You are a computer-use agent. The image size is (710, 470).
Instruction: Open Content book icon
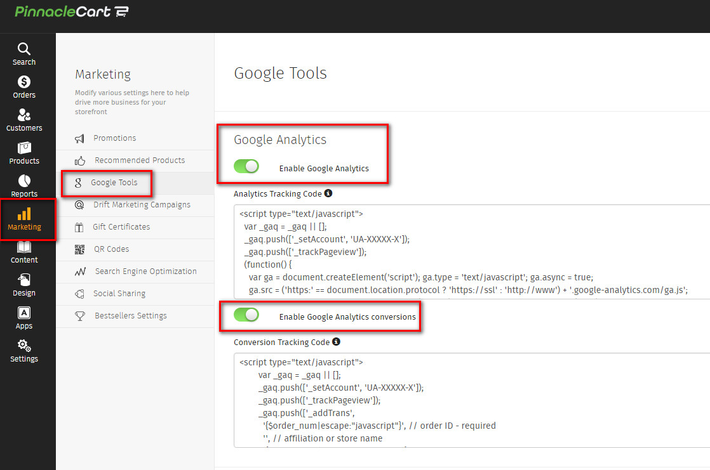24,247
